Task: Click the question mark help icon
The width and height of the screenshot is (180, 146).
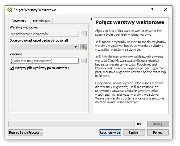Action: click(152, 10)
